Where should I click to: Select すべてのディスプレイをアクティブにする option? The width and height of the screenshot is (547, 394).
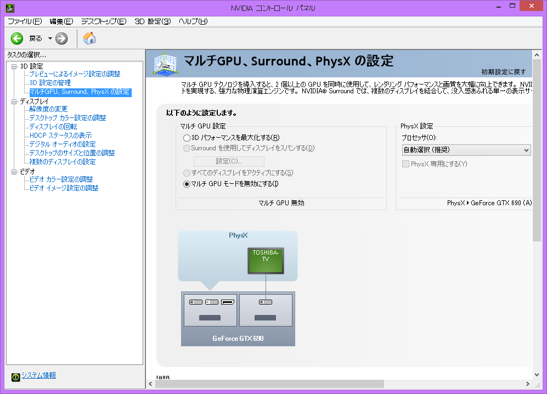[x=187, y=173]
